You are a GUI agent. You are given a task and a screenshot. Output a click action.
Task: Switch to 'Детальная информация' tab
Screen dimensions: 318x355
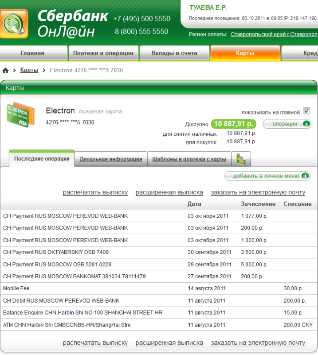point(111,159)
